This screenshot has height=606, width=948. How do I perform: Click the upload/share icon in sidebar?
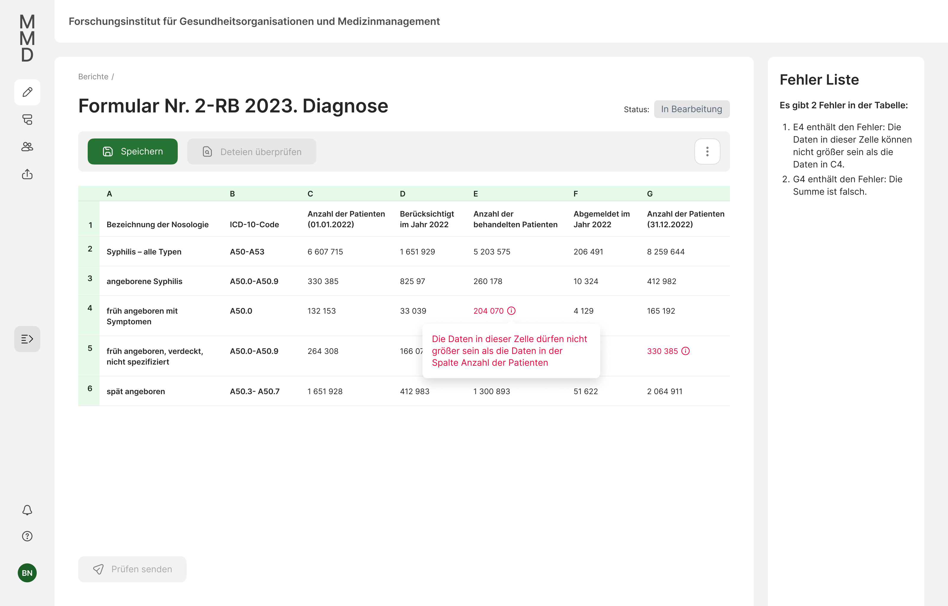pos(27,174)
